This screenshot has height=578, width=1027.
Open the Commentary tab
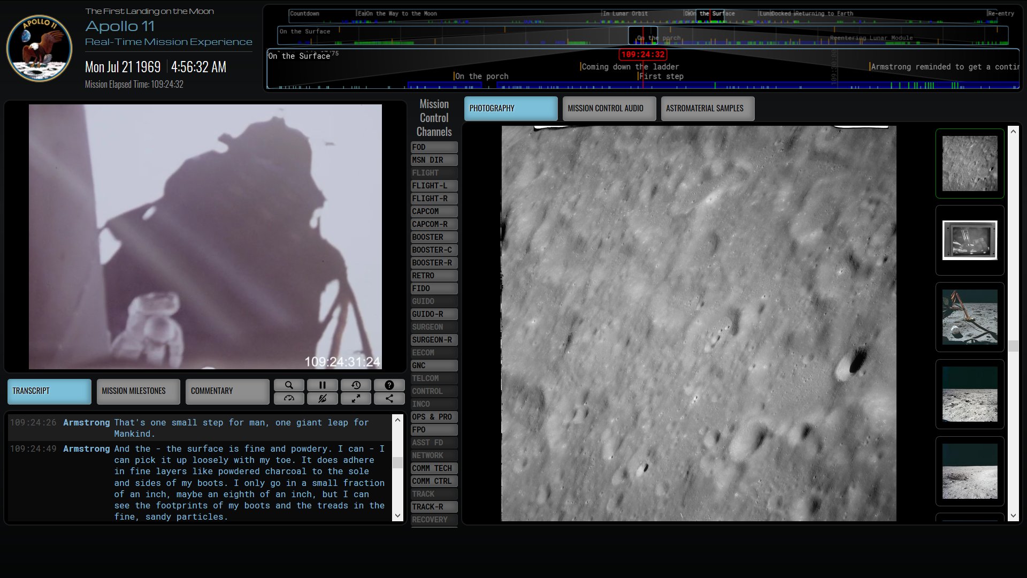click(x=227, y=391)
